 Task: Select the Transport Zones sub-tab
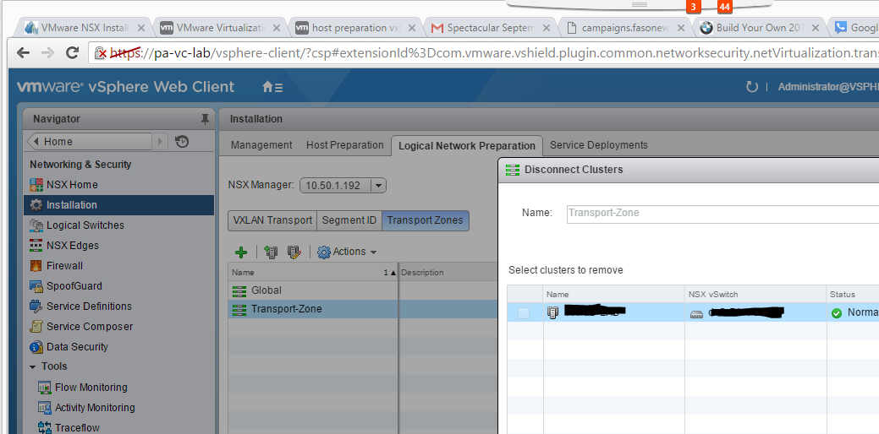point(425,220)
